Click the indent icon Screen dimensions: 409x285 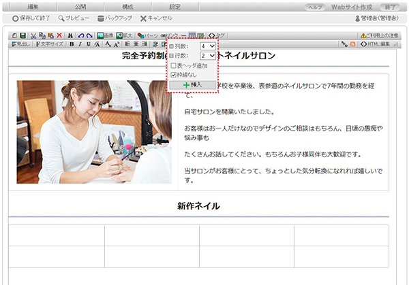pyautogui.click(x=155, y=44)
